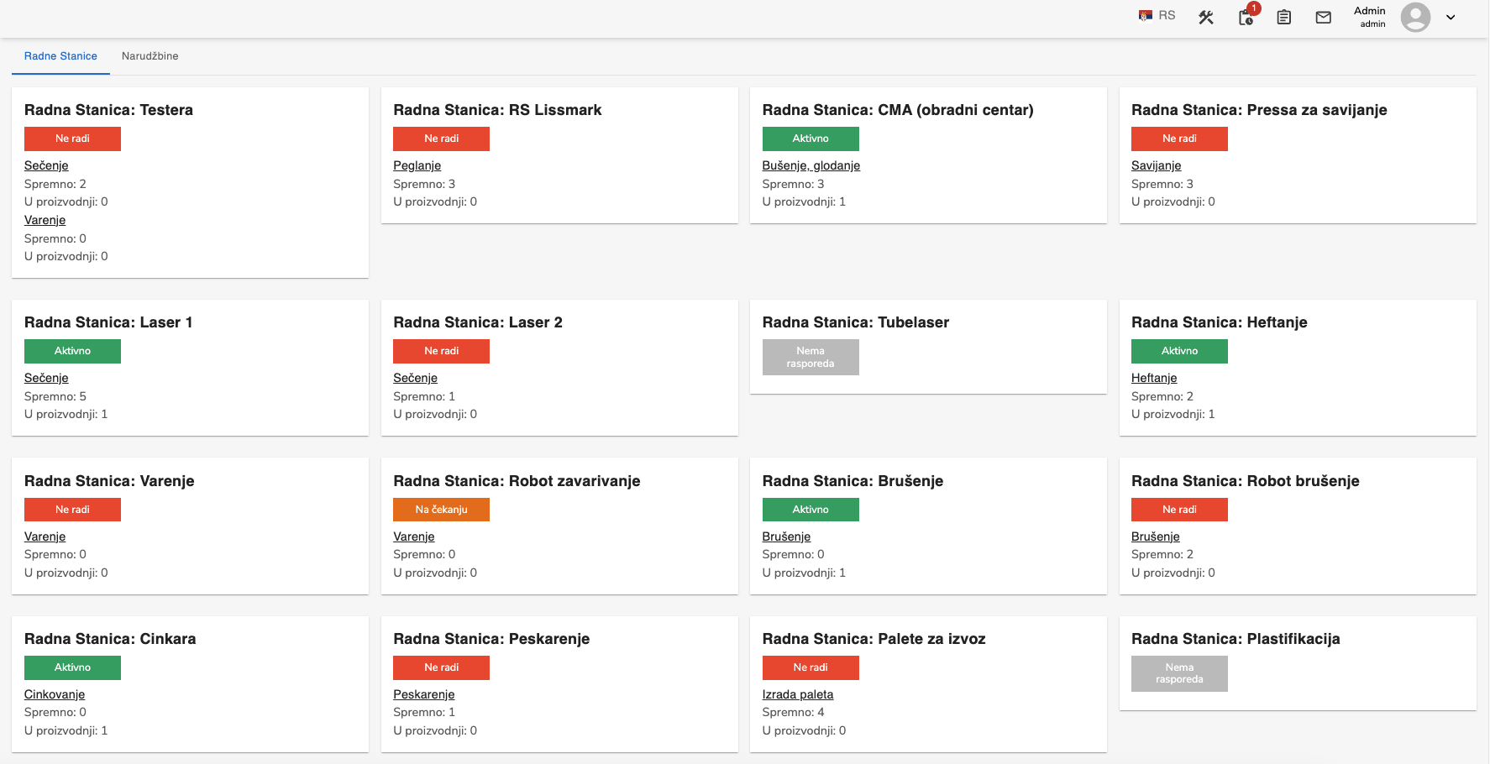Click the Radna Stanica: Plastifikacija card title

coord(1235,639)
